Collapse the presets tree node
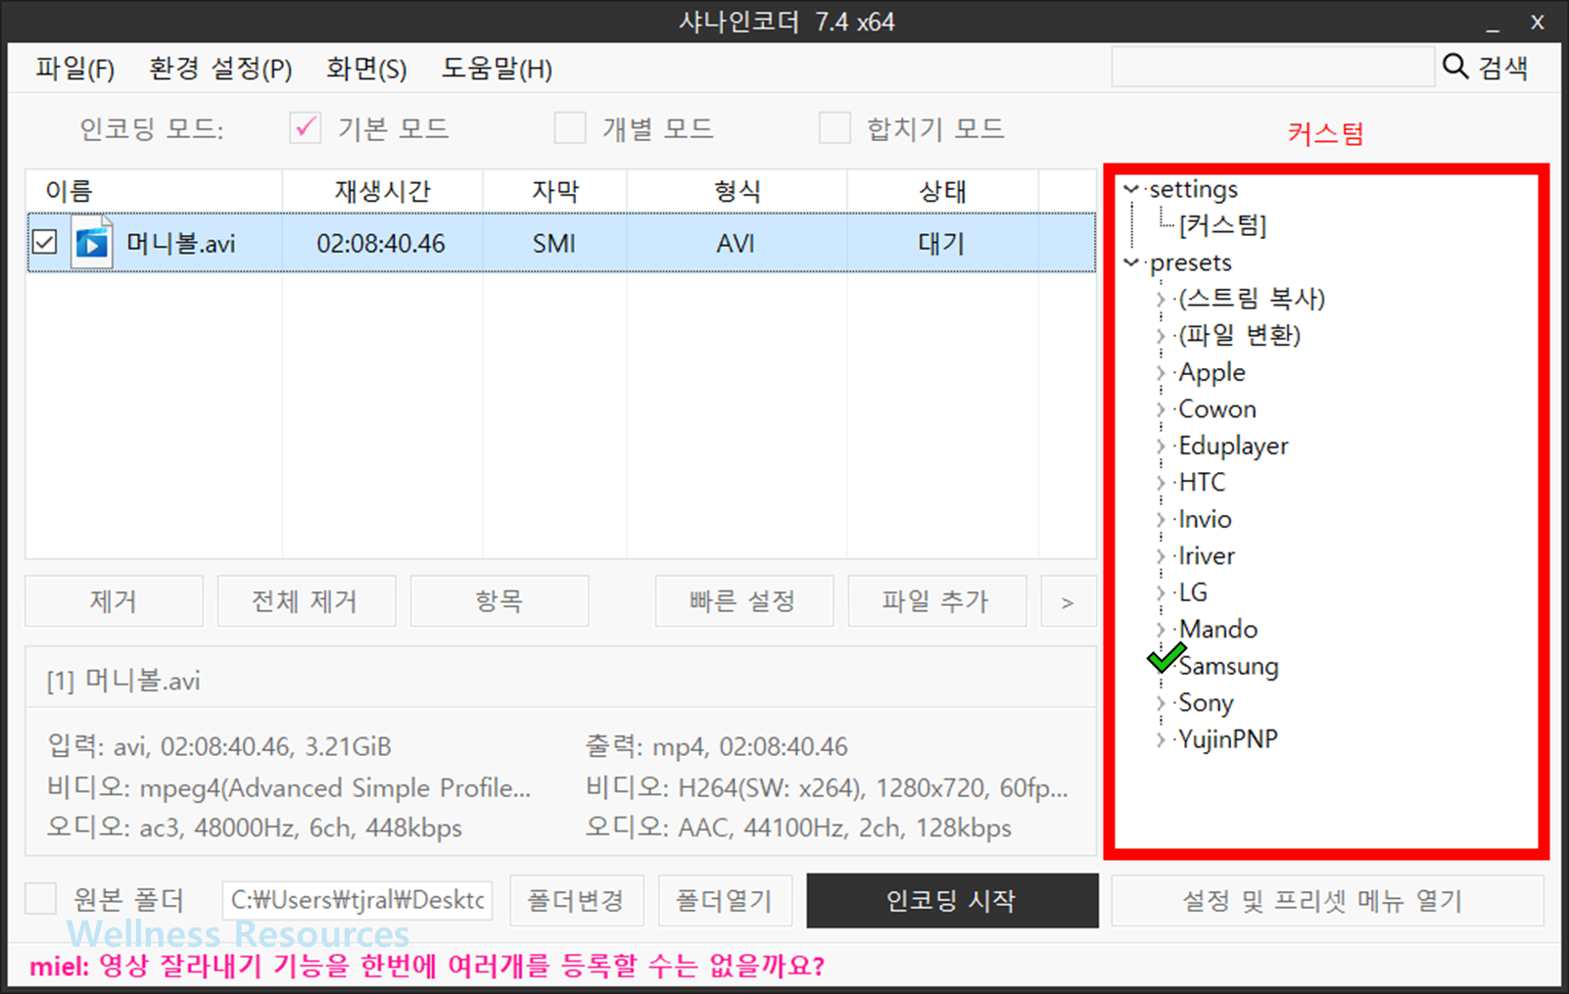The image size is (1569, 994). 1131,262
